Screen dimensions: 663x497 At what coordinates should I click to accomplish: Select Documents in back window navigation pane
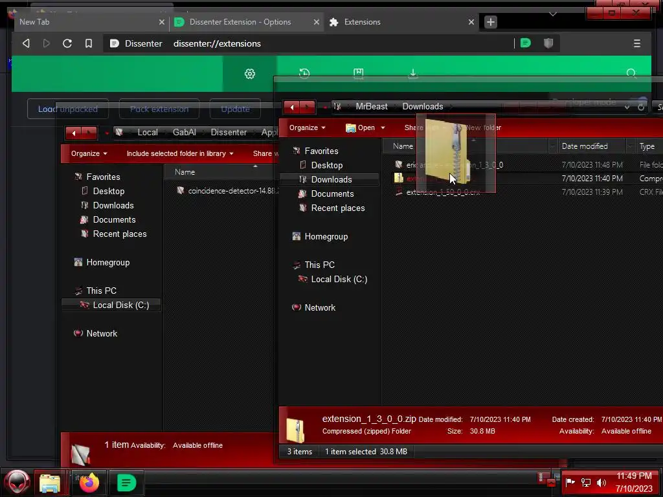click(x=114, y=220)
